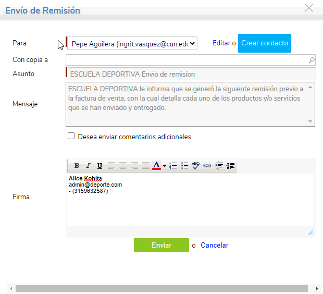Open the font color dropdown arrow
Screen dimensions: 323x294
(x=164, y=166)
